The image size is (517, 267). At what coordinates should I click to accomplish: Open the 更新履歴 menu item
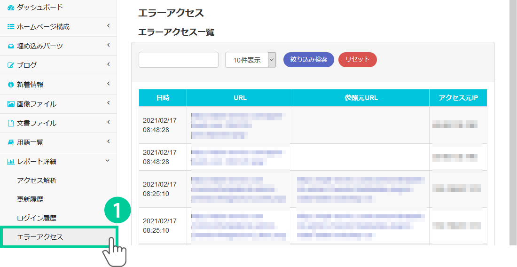click(x=30, y=199)
